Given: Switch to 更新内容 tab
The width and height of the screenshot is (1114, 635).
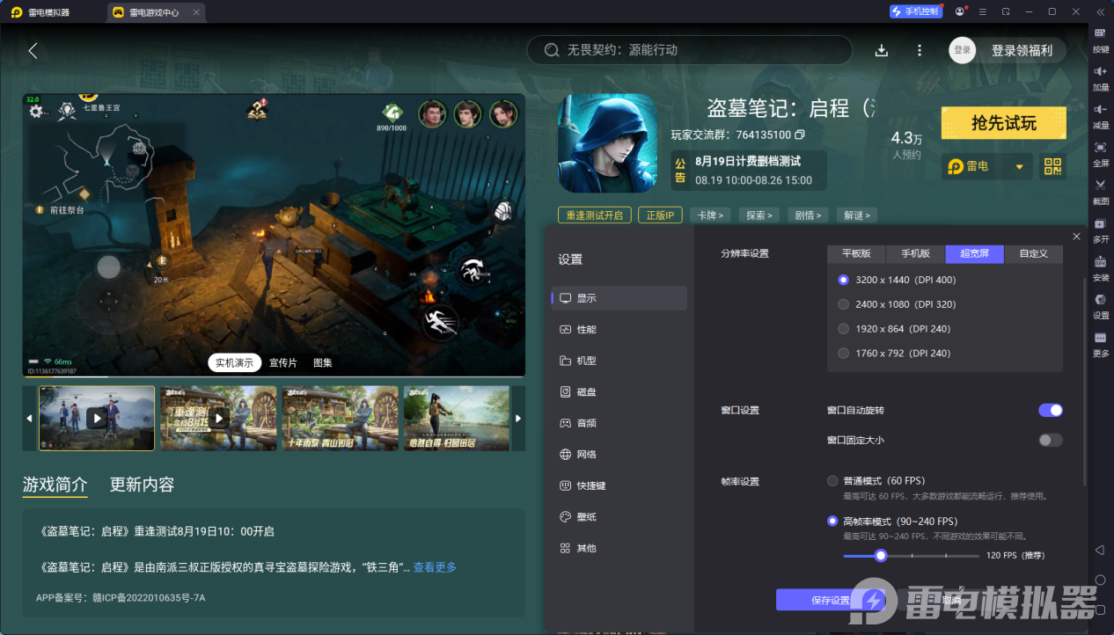Looking at the screenshot, I should pyautogui.click(x=142, y=485).
